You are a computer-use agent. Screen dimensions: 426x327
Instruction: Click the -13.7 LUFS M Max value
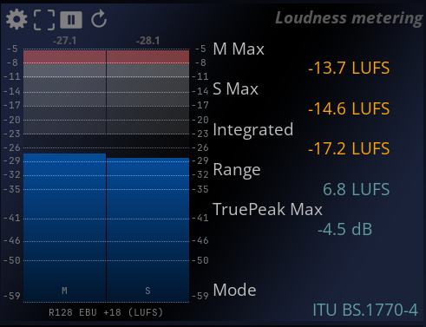[349, 68]
